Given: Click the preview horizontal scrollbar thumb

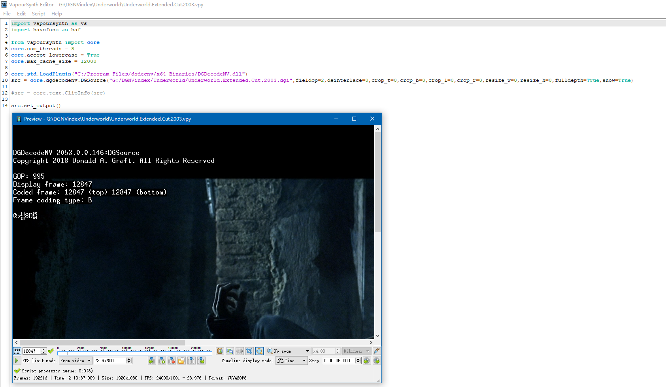Looking at the screenshot, I should [102, 342].
